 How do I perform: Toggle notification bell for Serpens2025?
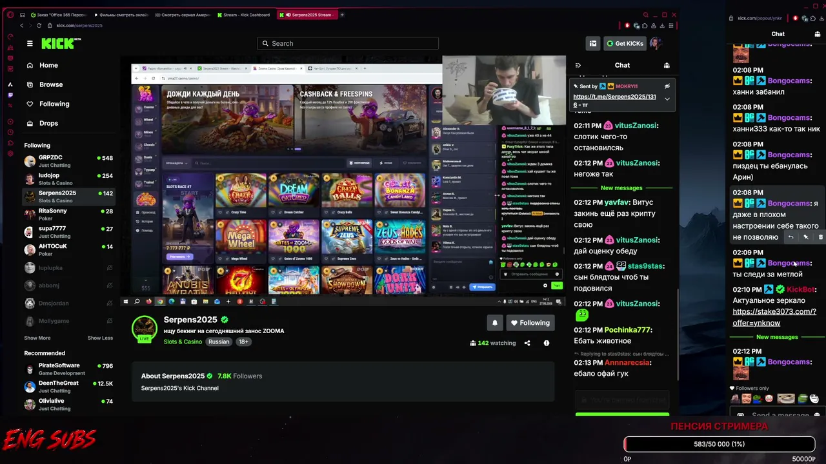495,323
